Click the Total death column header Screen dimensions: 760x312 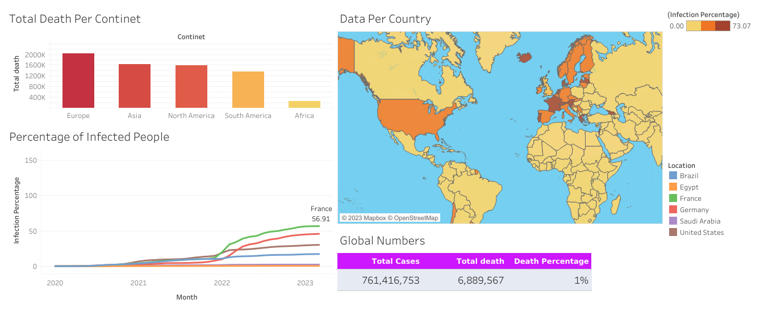click(481, 262)
